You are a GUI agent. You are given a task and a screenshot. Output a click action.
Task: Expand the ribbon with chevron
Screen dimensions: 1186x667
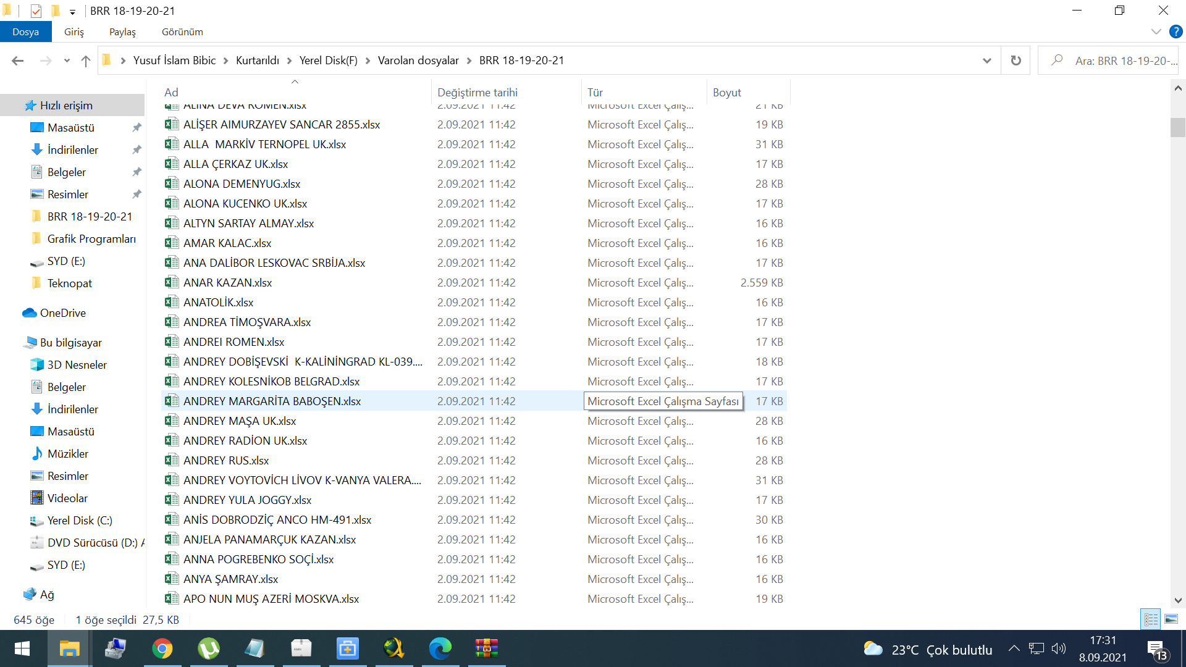1156,31
